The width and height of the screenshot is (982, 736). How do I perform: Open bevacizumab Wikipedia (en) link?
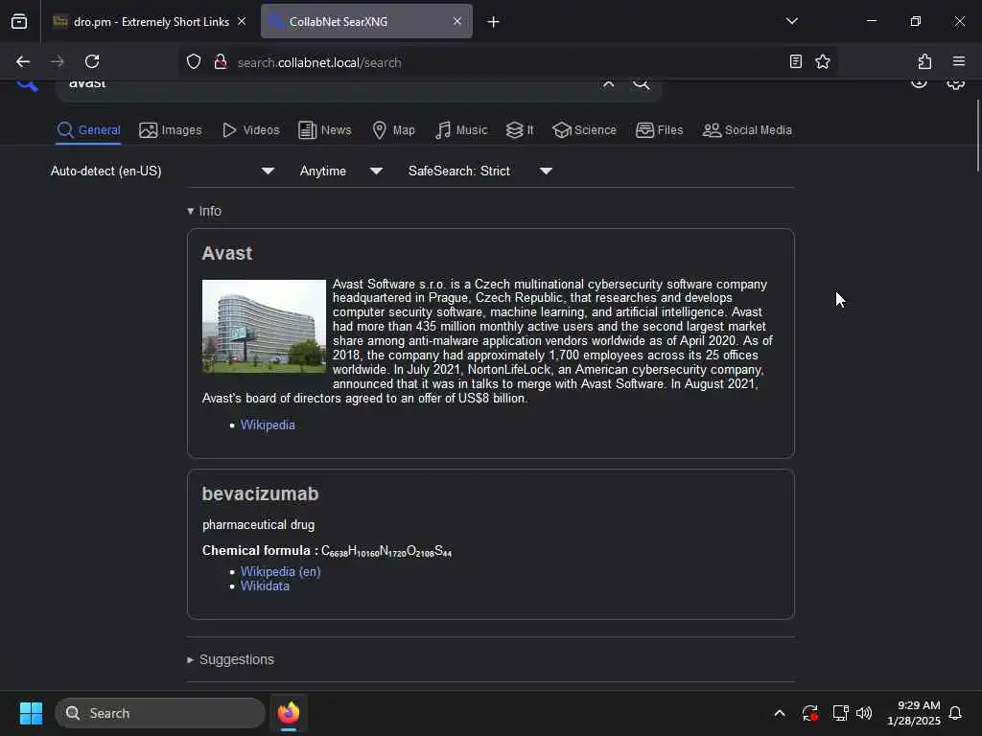coord(281,571)
